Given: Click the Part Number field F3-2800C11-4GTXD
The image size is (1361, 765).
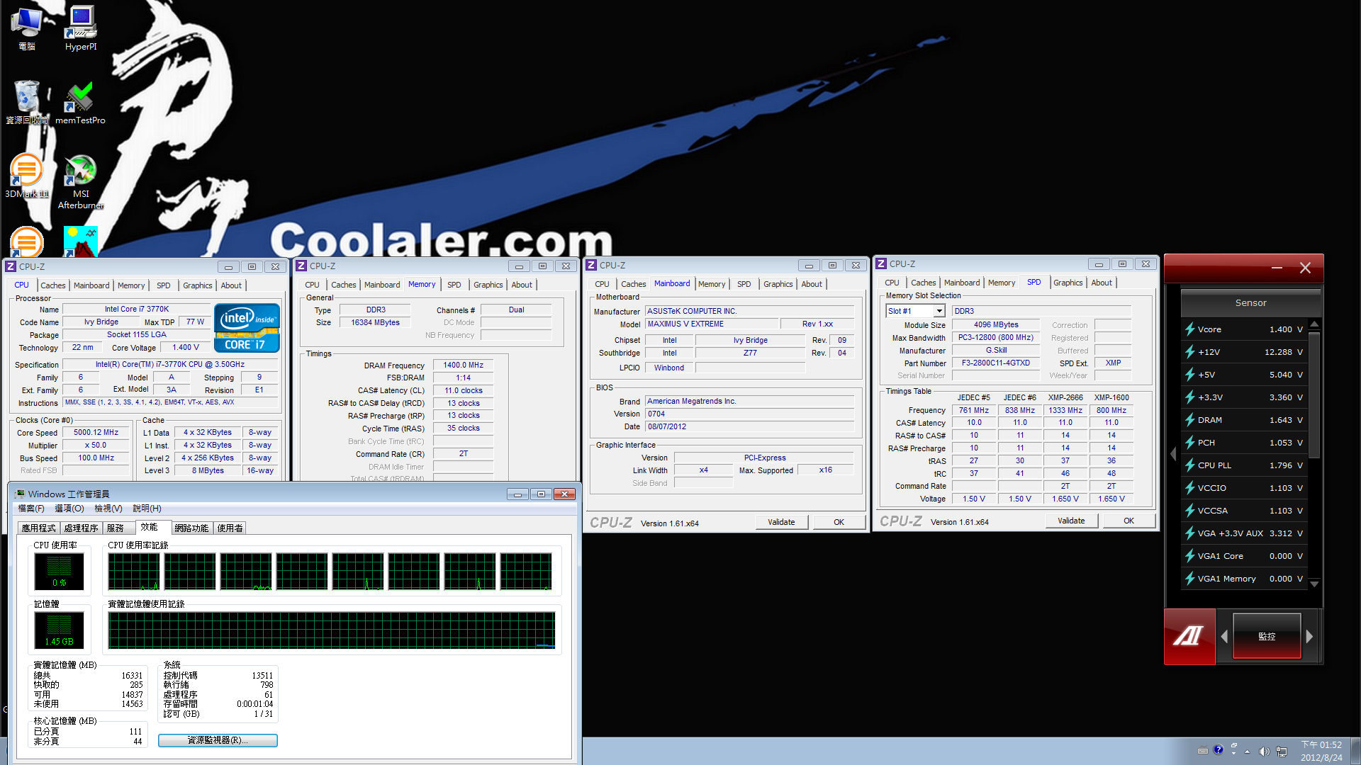Looking at the screenshot, I should (996, 363).
